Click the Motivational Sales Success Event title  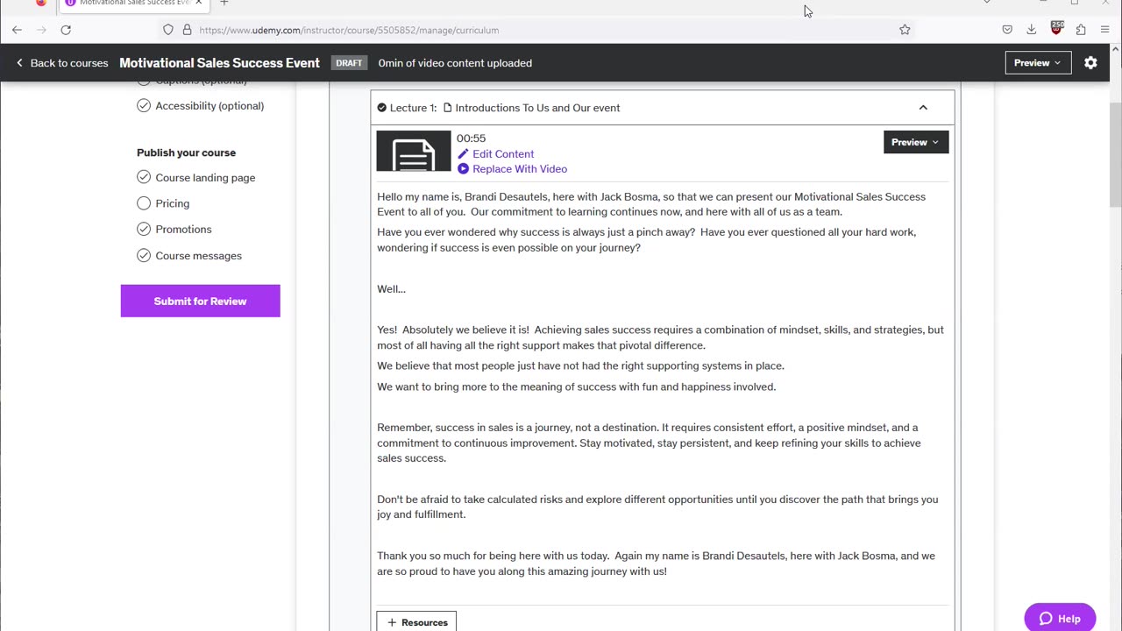[x=219, y=63]
